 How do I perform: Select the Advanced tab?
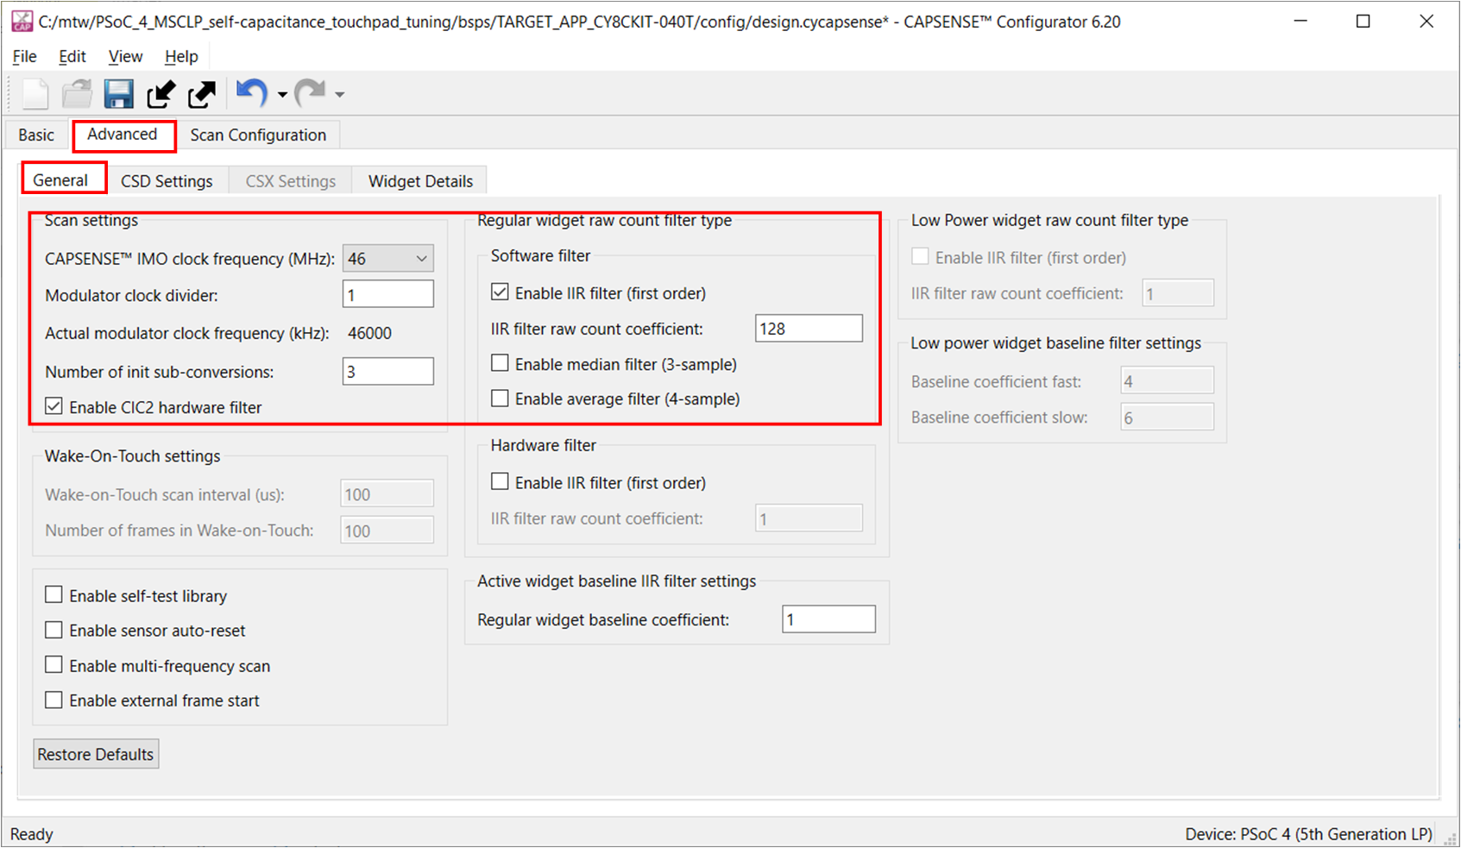click(123, 134)
